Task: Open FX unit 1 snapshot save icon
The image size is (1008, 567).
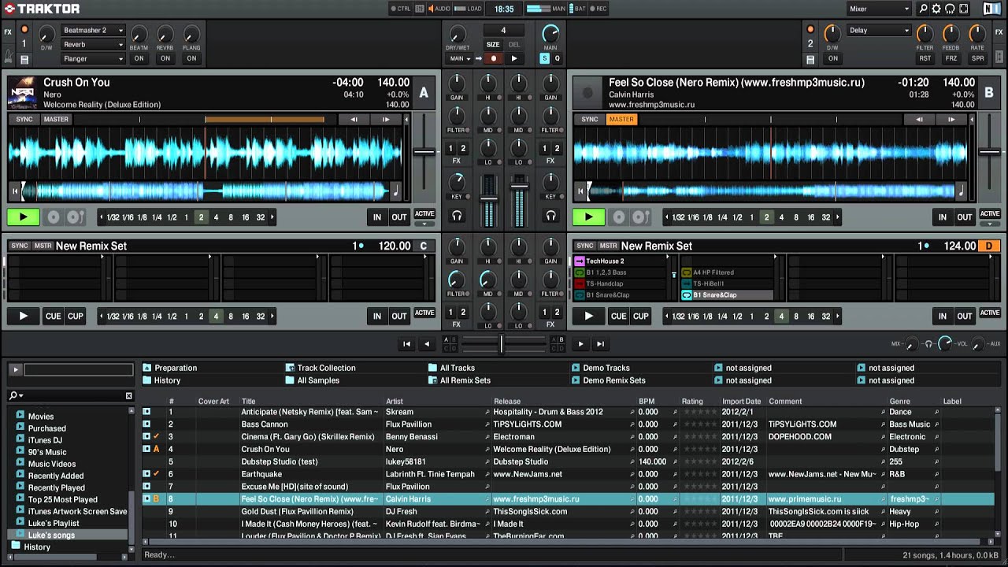Action: [24, 59]
